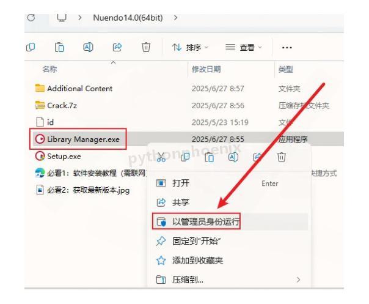This screenshot has height=304, width=369.
Task: Click 压缩存档文件夹 type of Crack.7z
Action: (304, 106)
